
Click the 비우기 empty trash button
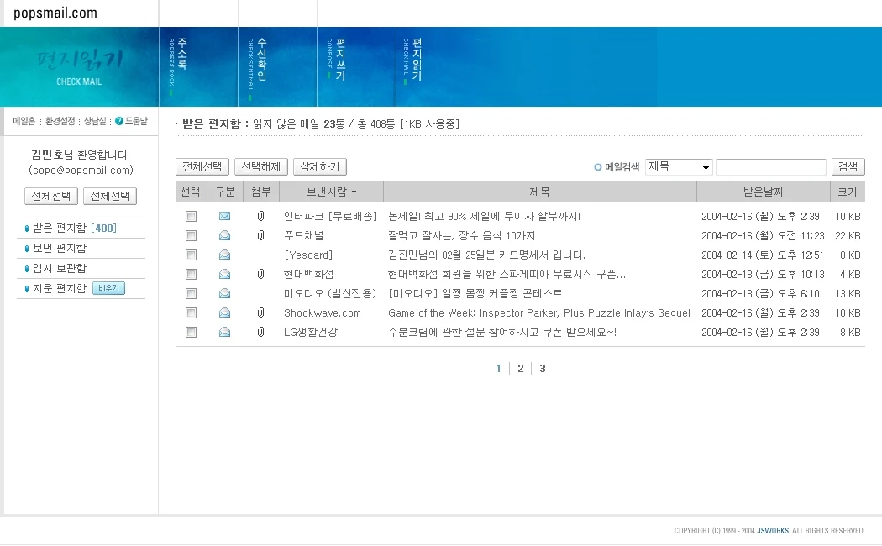[x=108, y=288]
